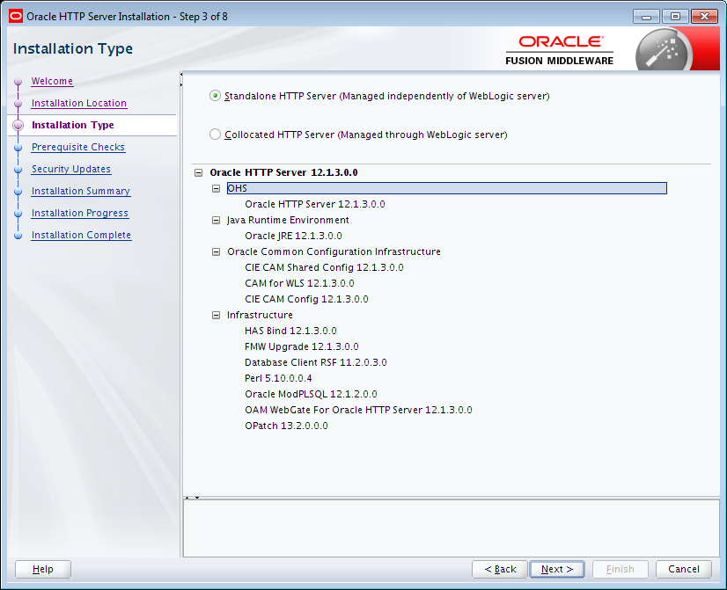
Task: Click the step dot next to Prerequisite Checks
Action: tap(18, 147)
